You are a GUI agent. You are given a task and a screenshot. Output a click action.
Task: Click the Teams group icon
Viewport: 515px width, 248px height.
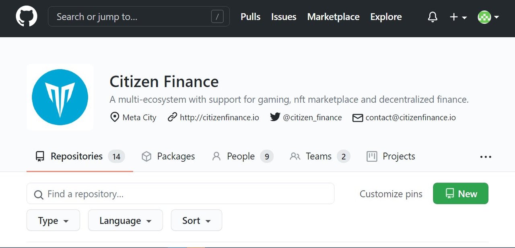tap(295, 157)
